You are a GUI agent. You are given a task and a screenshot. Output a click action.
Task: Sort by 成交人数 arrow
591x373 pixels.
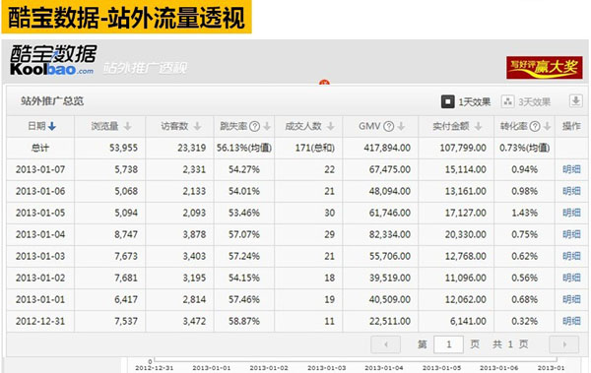tap(331, 127)
